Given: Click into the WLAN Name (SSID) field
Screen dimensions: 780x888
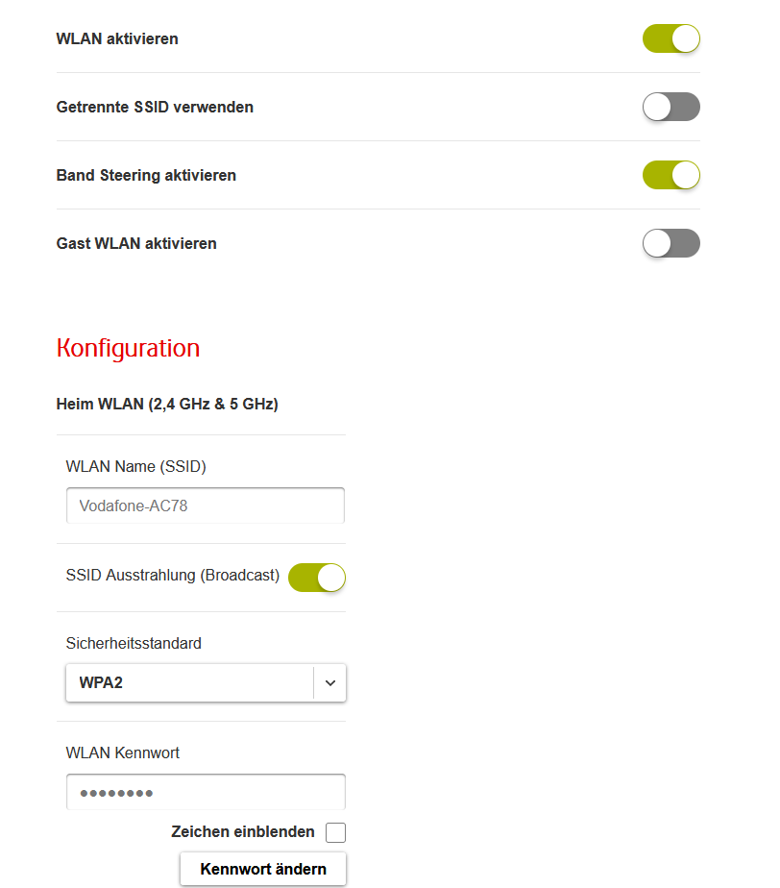Looking at the screenshot, I should tap(206, 506).
